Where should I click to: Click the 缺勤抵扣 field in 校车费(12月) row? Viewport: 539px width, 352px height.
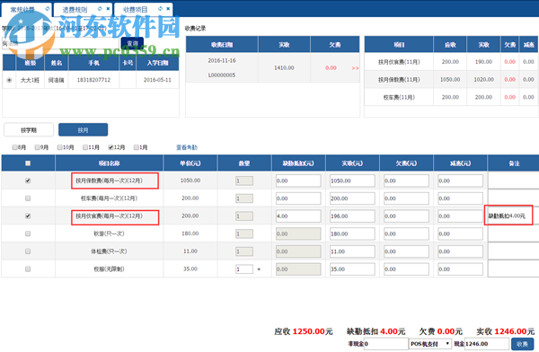298,198
